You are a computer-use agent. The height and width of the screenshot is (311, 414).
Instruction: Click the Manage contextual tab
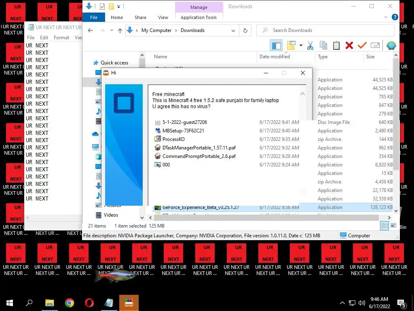click(x=199, y=7)
